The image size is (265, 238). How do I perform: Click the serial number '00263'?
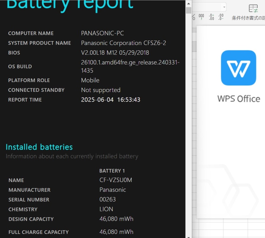[107, 199]
